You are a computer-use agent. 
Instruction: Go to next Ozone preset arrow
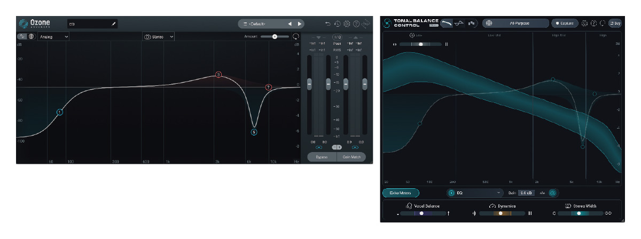point(300,24)
